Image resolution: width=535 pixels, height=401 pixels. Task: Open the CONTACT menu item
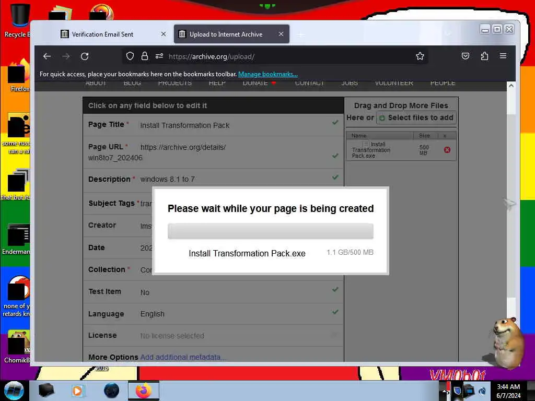click(x=309, y=83)
